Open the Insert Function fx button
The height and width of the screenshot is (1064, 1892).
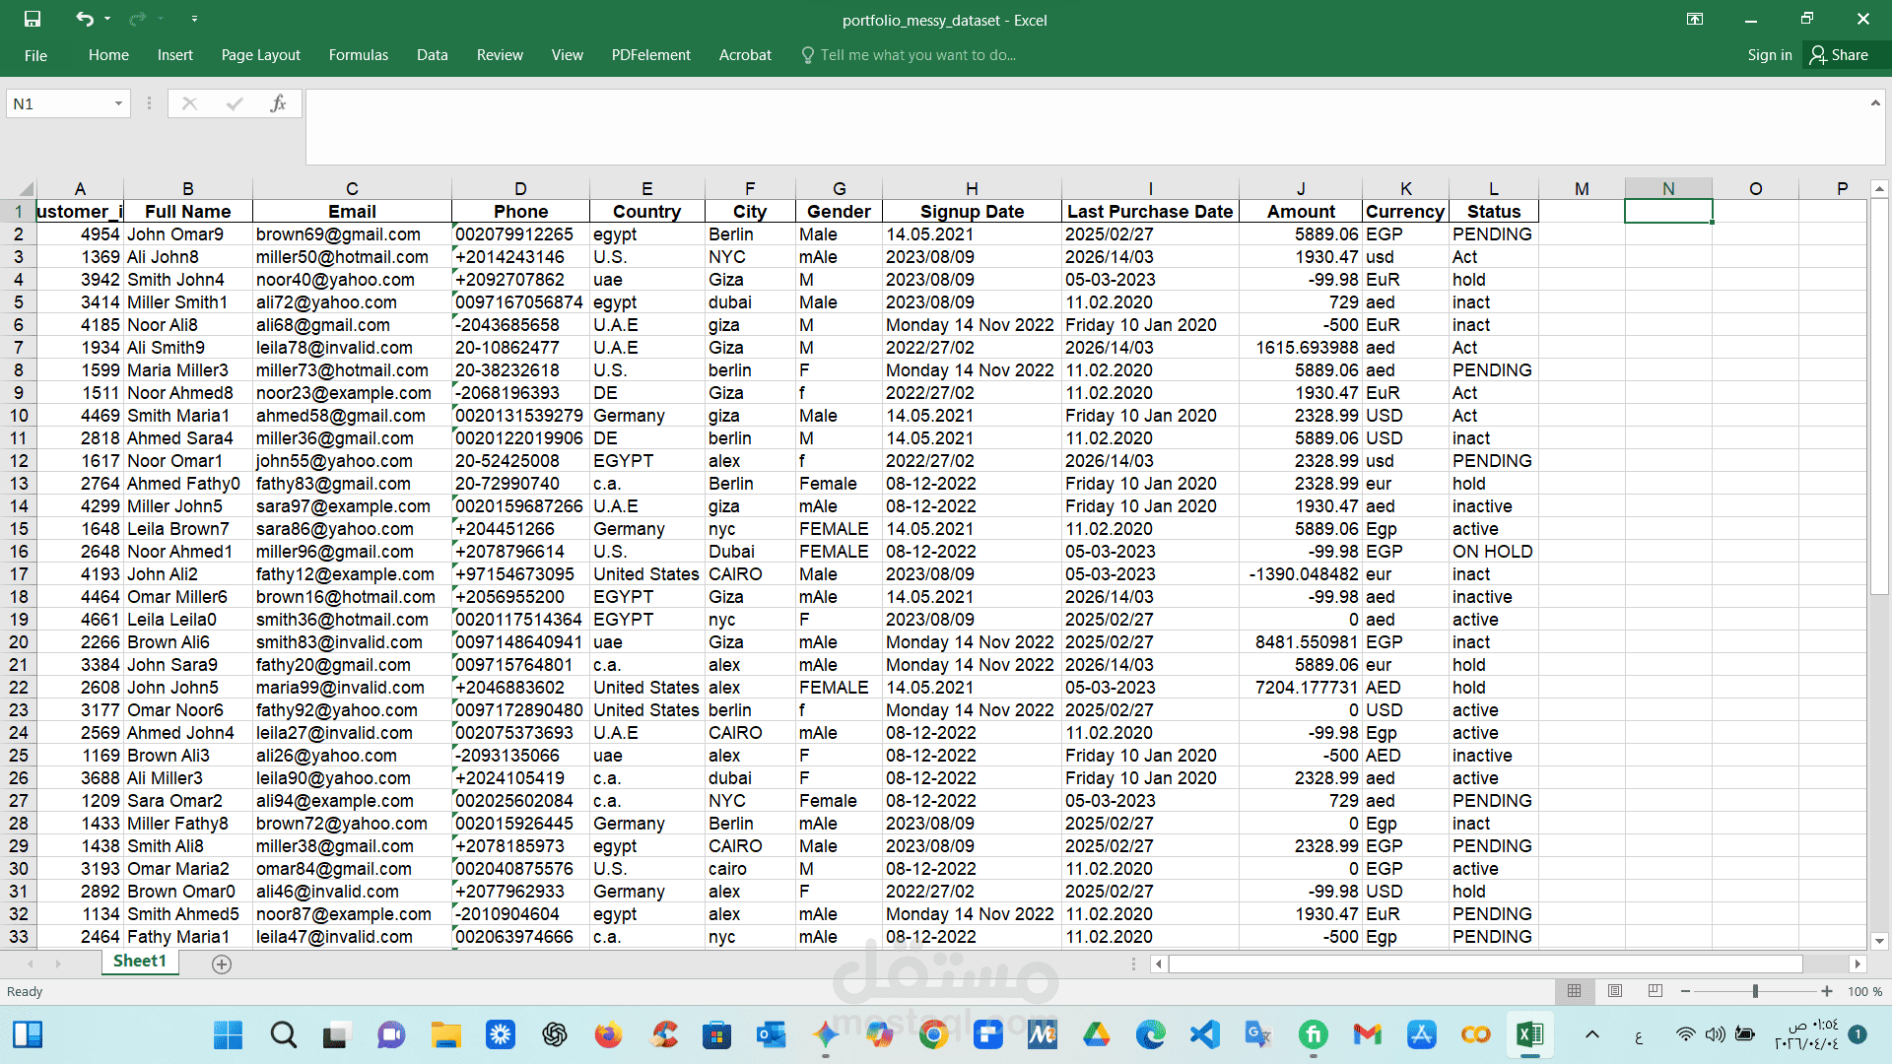(x=278, y=103)
